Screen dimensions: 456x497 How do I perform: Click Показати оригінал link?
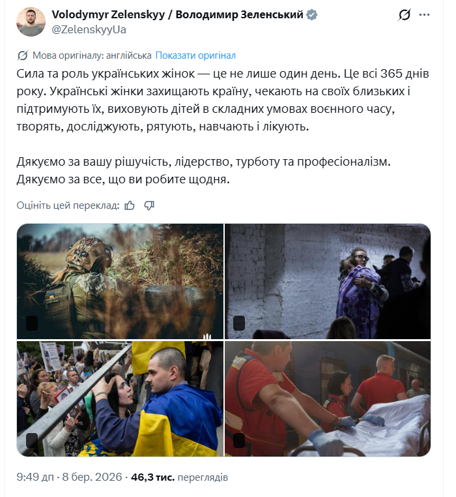[x=195, y=55]
